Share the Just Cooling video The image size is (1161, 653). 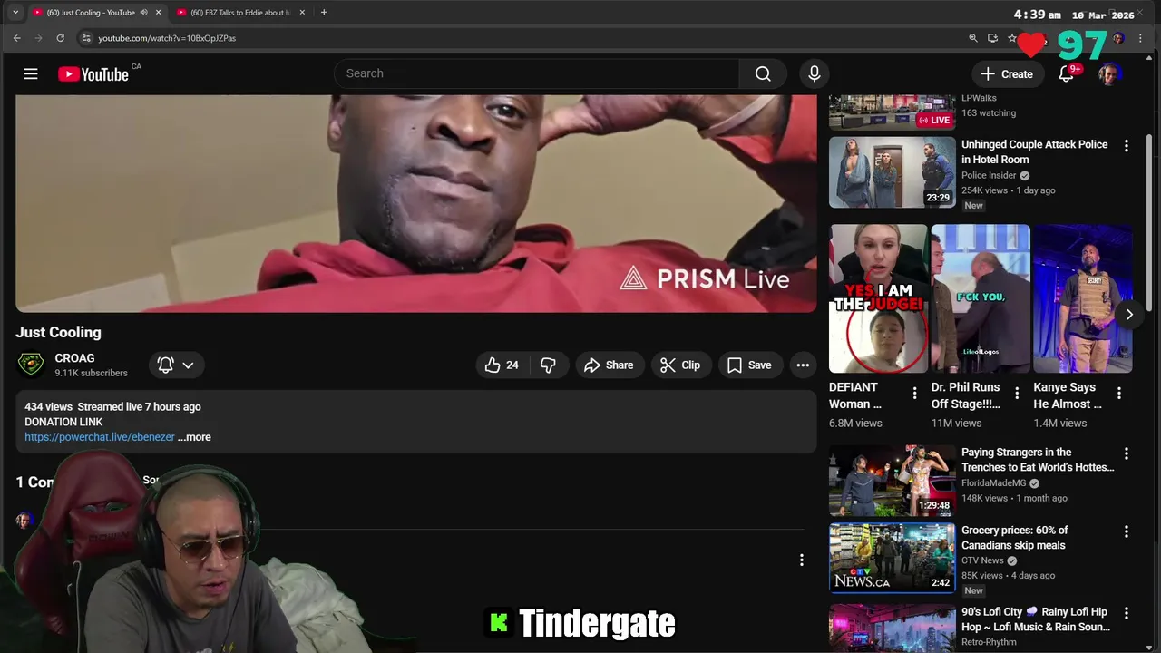pyautogui.click(x=610, y=365)
